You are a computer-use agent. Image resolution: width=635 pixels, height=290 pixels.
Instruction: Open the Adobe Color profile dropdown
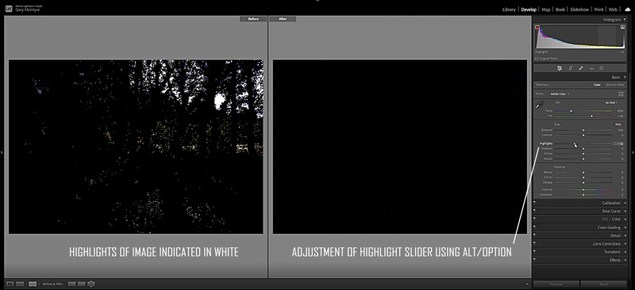click(x=560, y=93)
